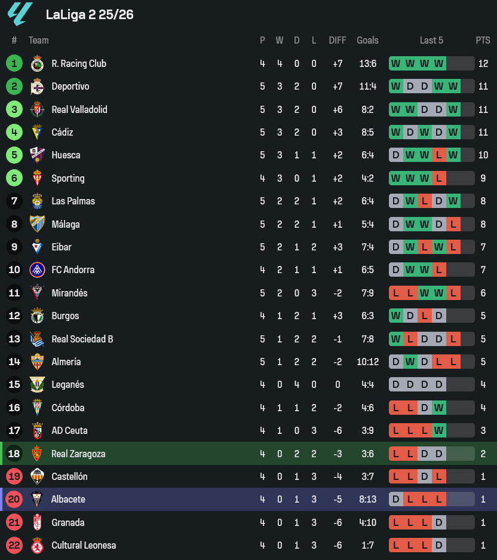
Task: Open the Huesca team name link
Action: 66,155
